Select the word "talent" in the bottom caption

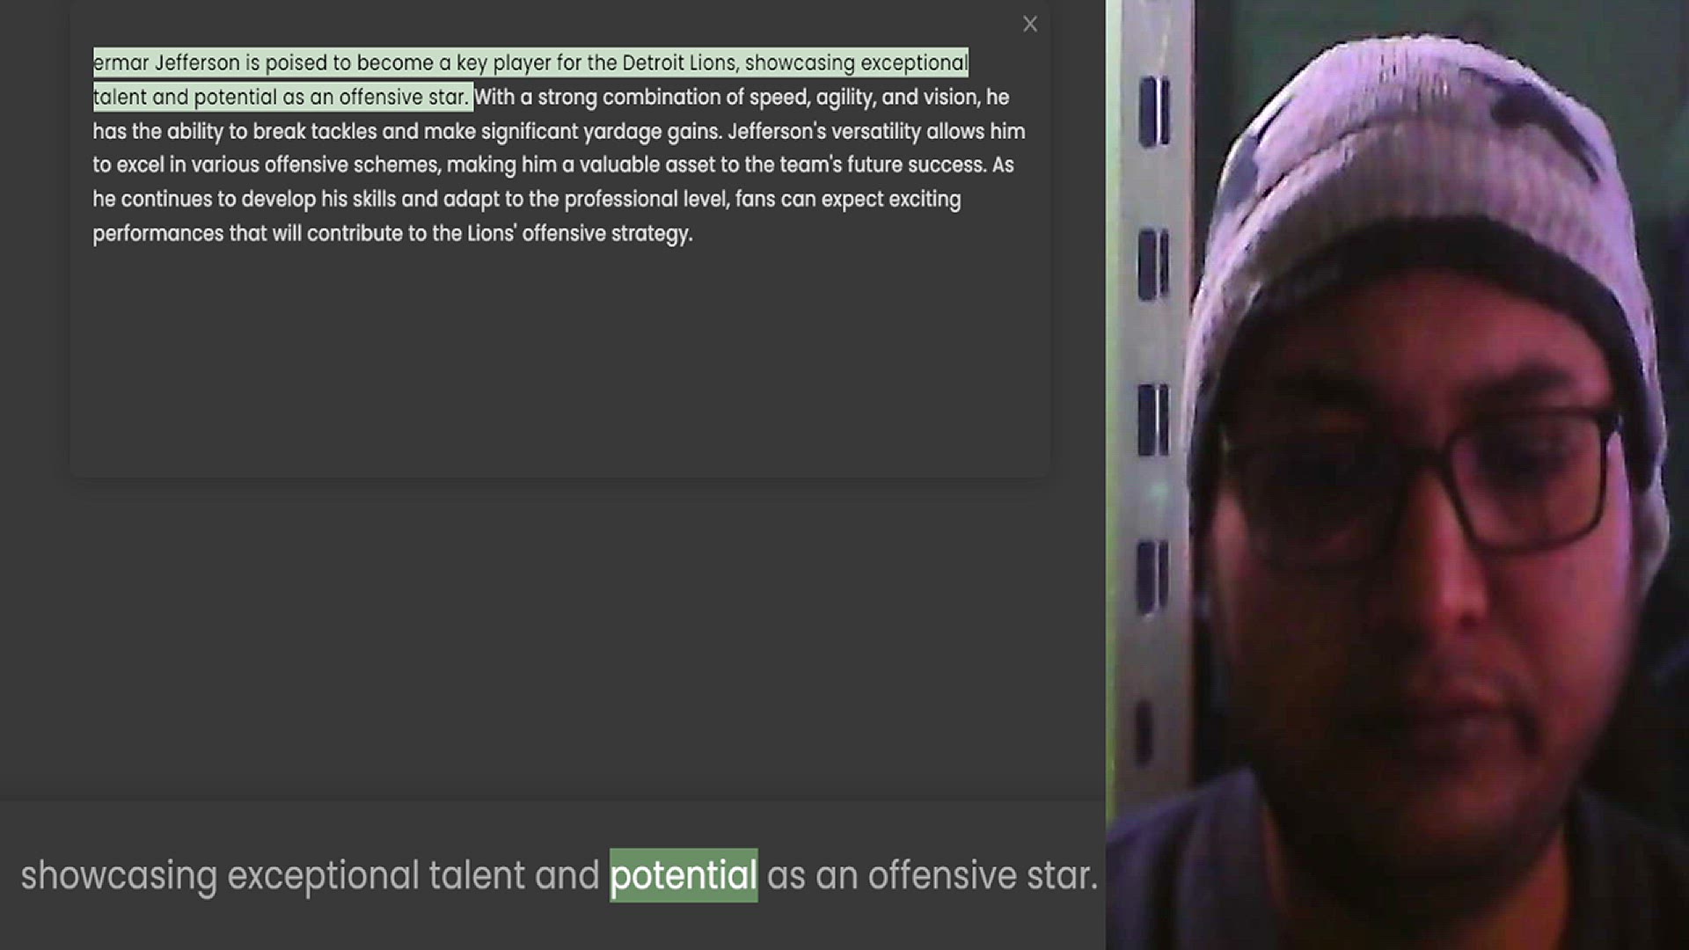point(476,876)
